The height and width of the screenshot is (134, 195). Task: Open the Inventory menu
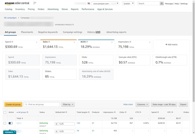pos(20,9)
